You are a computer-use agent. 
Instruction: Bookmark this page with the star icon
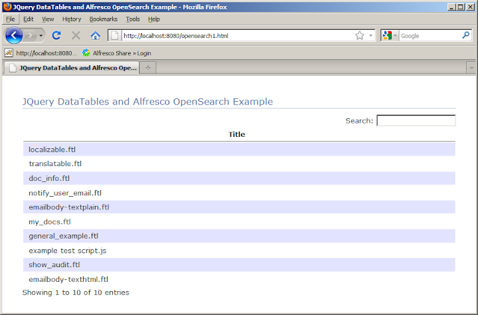360,36
